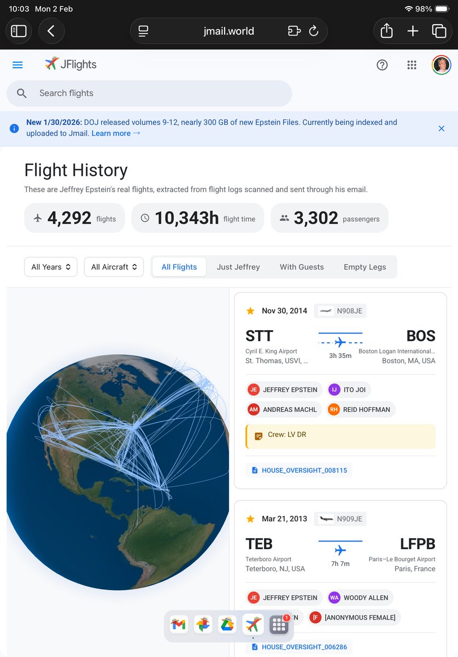This screenshot has height=657, width=458.
Task: Dismiss the DOJ announcement banner
Action: pyautogui.click(x=442, y=129)
